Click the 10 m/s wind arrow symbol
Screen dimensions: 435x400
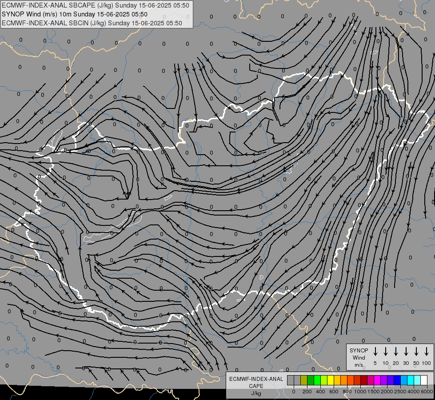[x=385, y=352]
